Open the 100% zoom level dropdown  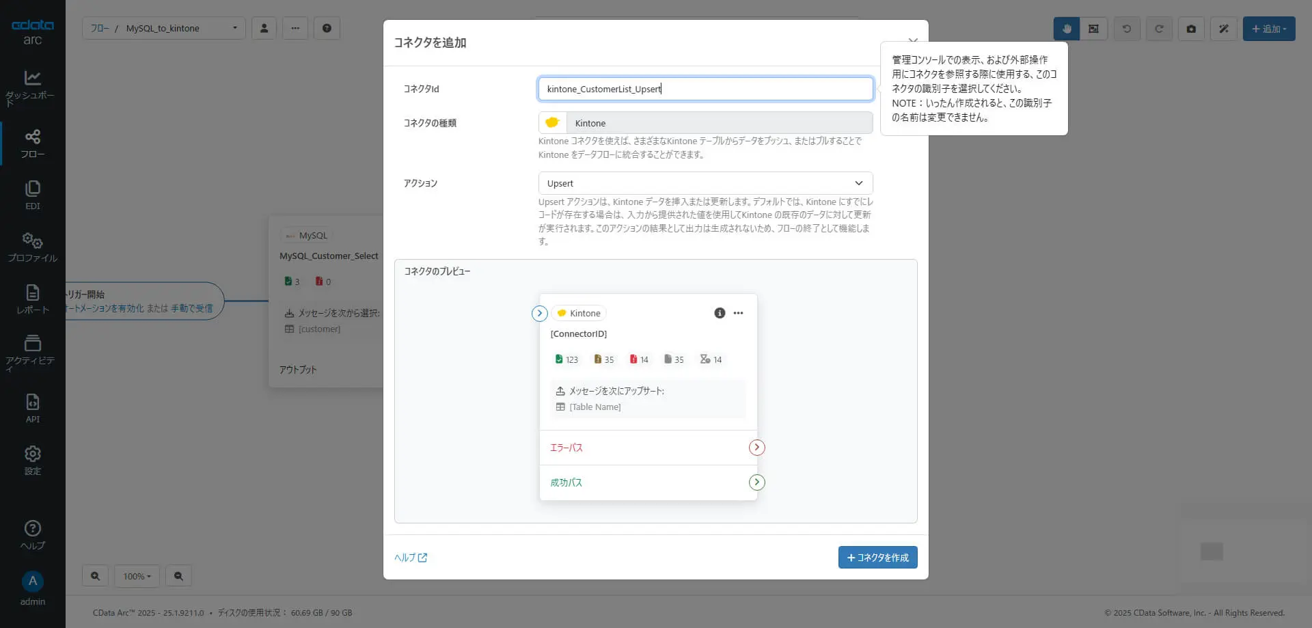pos(137,576)
